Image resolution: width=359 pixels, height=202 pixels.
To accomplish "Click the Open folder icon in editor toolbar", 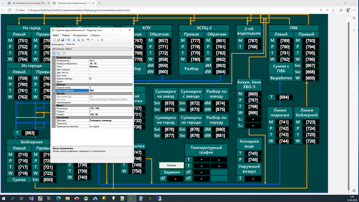I will coord(58,40).
